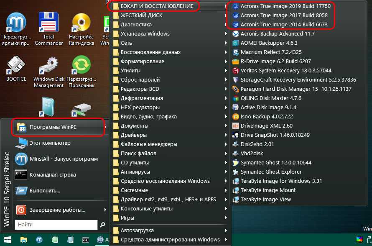Click the DriveImage XML 2.60 icon

click(x=235, y=126)
